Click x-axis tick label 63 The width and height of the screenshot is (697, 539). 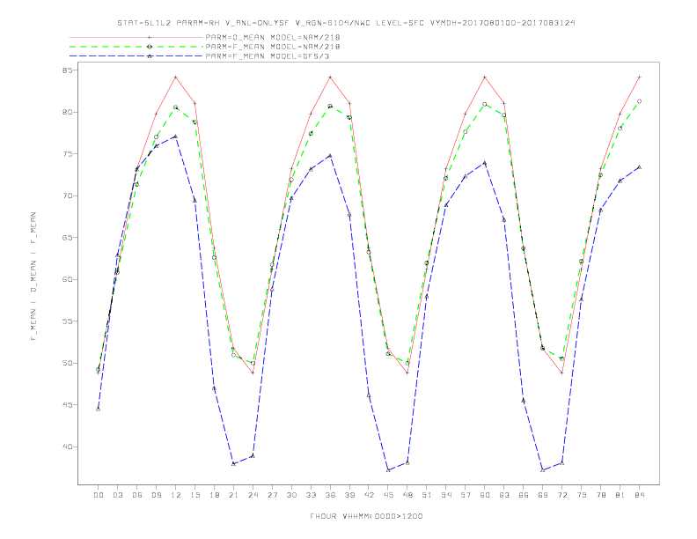[504, 495]
